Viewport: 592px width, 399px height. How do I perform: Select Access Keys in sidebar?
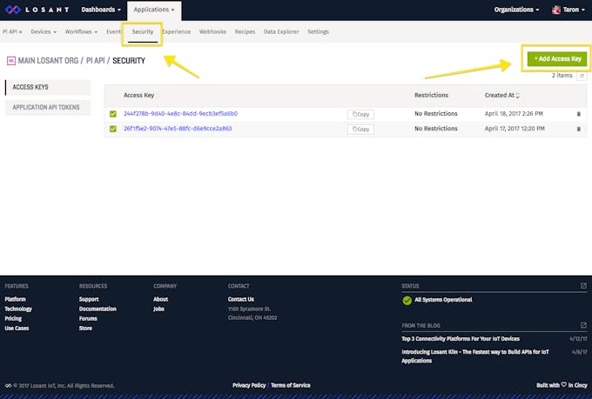(48, 87)
